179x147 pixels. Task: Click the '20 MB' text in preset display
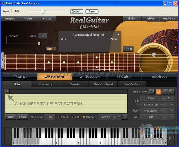(x=114, y=39)
